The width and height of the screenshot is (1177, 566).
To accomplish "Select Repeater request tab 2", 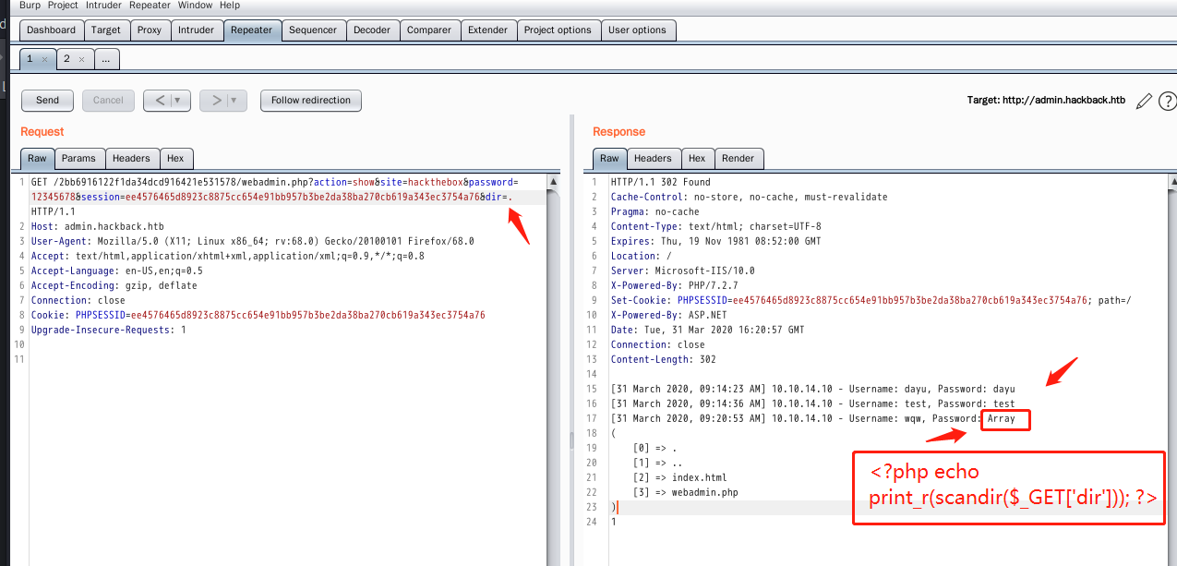I will tap(66, 58).
